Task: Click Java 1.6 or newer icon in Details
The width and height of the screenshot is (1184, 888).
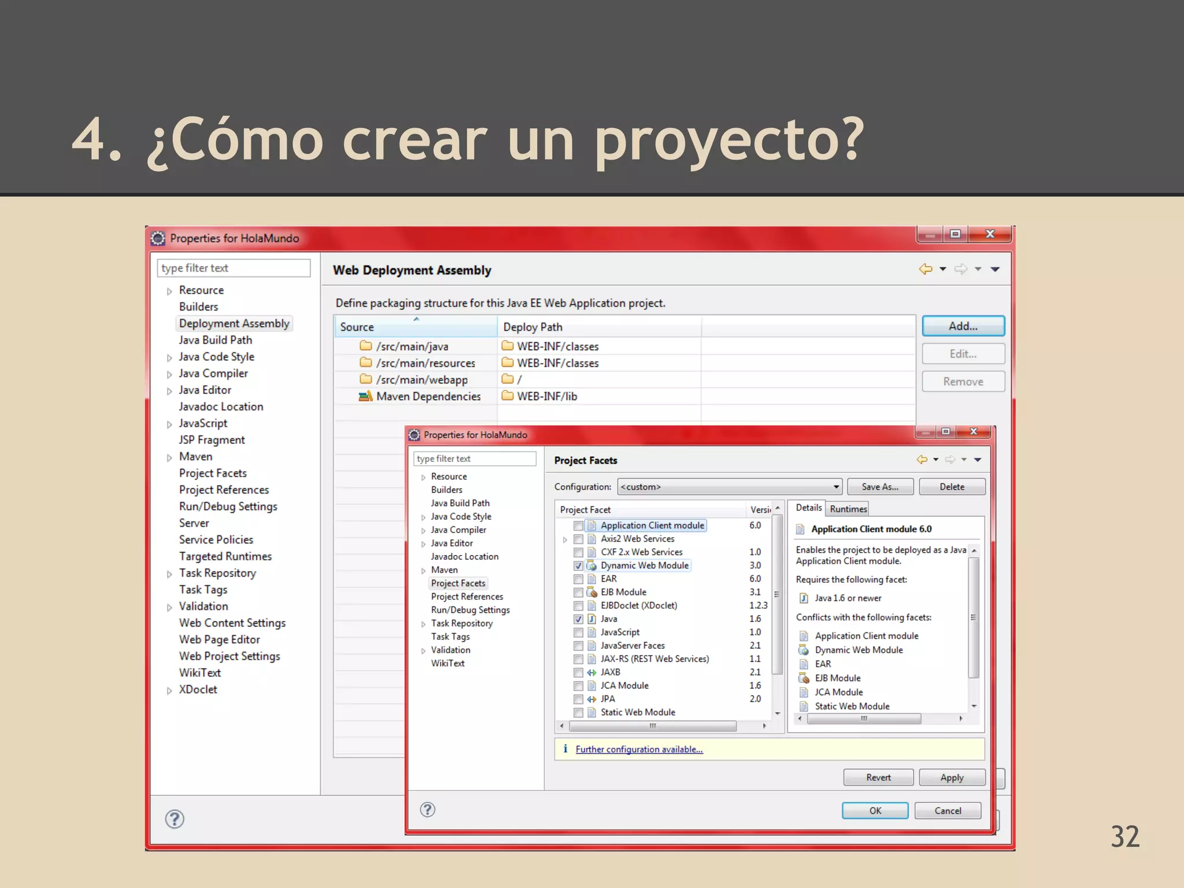Action: pyautogui.click(x=804, y=598)
